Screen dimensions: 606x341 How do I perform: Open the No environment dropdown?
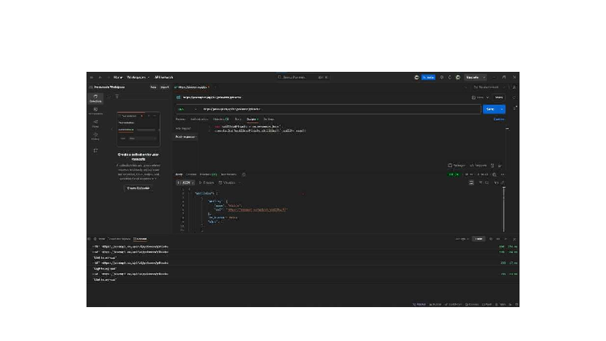click(489, 87)
